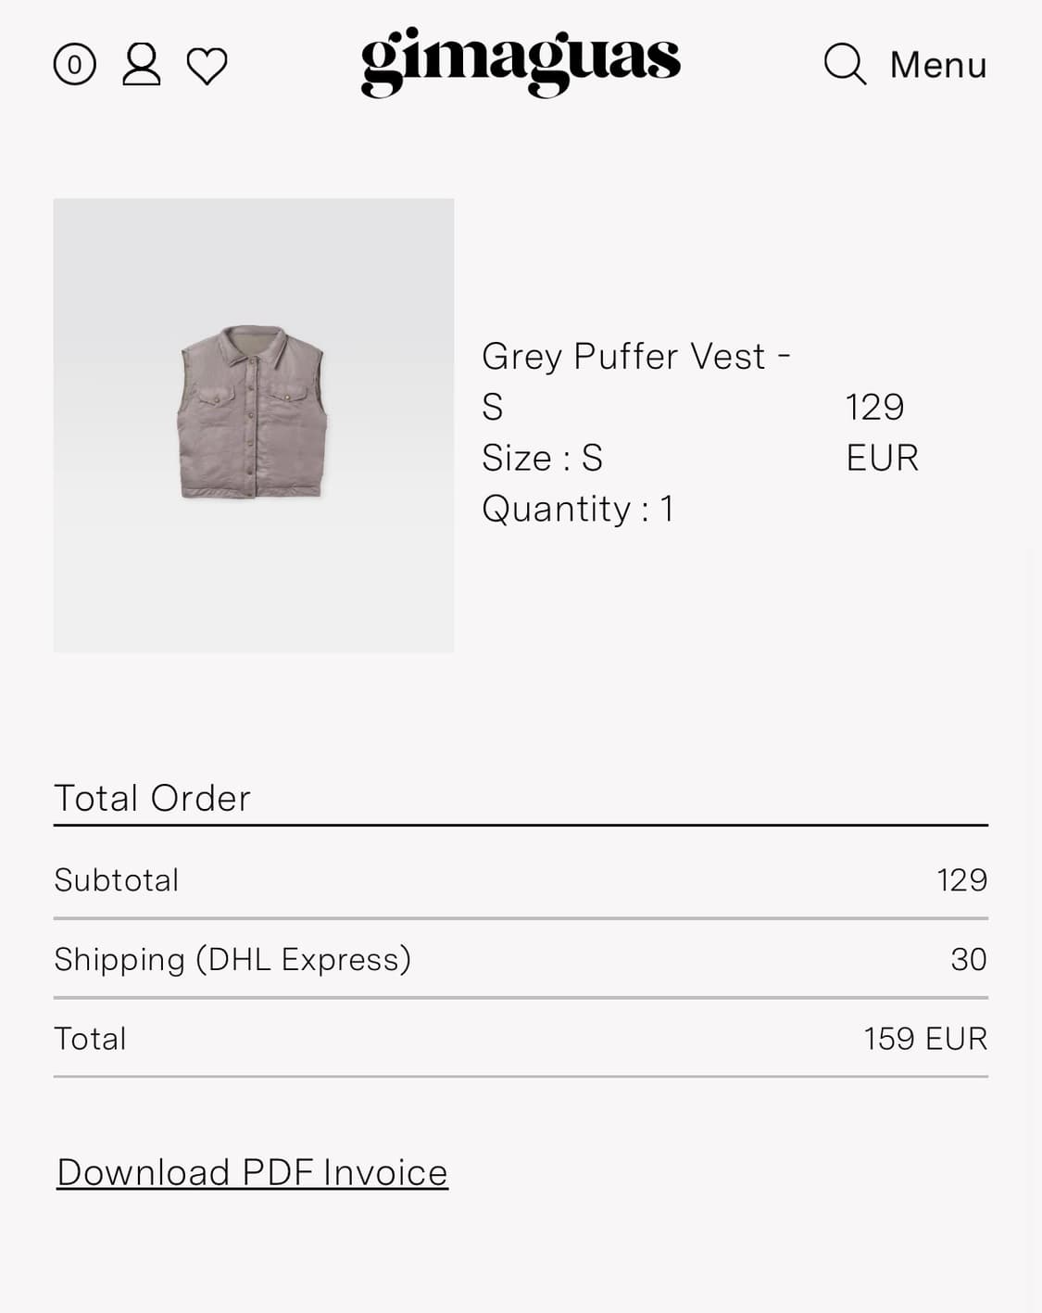Click the Subtotal amount of 129
Screen dimensions: 1042x1313
pos(961,879)
